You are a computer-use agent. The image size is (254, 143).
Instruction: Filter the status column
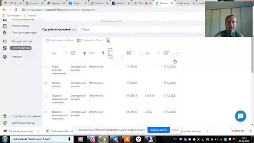point(103,53)
